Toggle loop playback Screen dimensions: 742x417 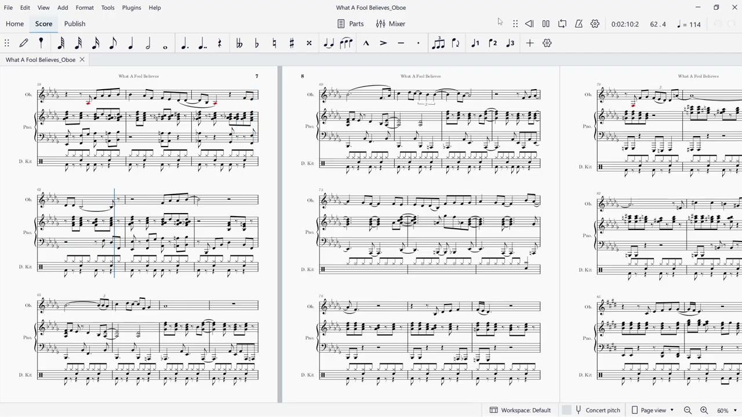point(562,24)
